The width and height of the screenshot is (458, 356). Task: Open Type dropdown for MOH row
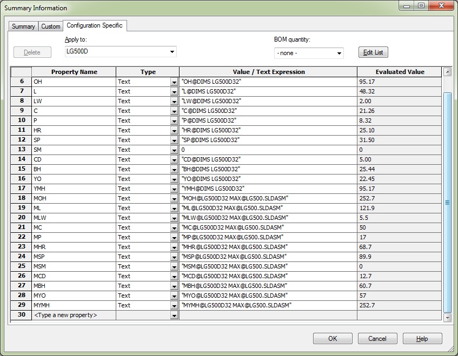coord(174,199)
